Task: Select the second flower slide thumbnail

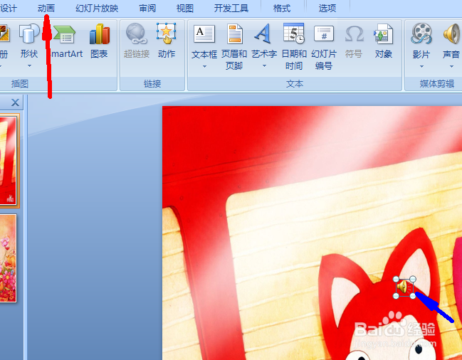Action: 8,258
